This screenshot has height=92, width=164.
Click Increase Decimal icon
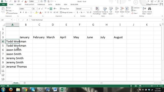click(88, 13)
